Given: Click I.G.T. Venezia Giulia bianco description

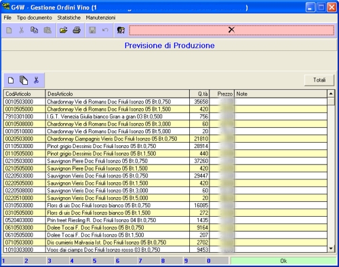Looking at the screenshot, I should 117,117.
